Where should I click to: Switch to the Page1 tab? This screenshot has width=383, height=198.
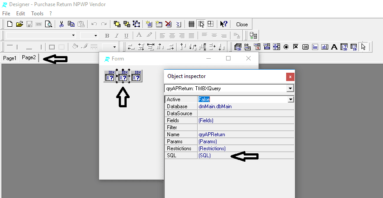click(10, 58)
